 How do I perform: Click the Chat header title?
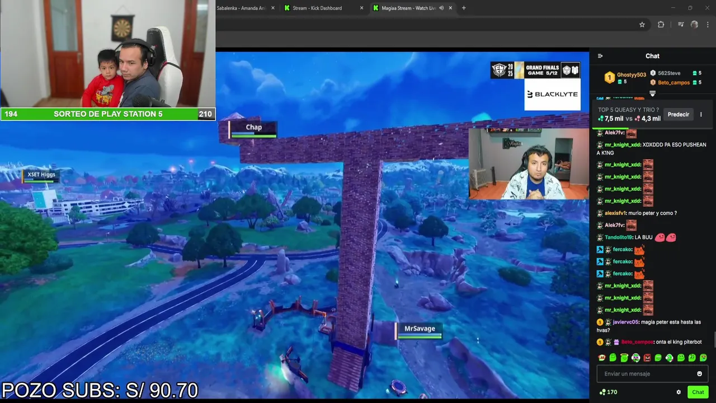[652, 56]
